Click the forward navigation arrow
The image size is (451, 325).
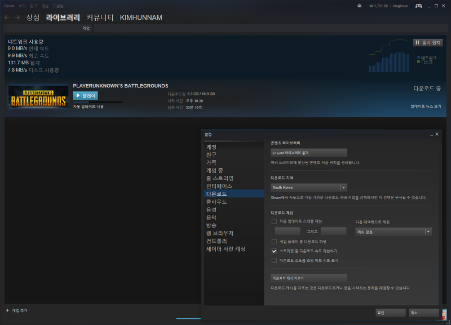[17, 17]
